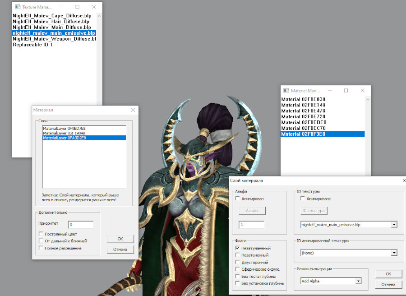Click the Приоритет input field

81,225
